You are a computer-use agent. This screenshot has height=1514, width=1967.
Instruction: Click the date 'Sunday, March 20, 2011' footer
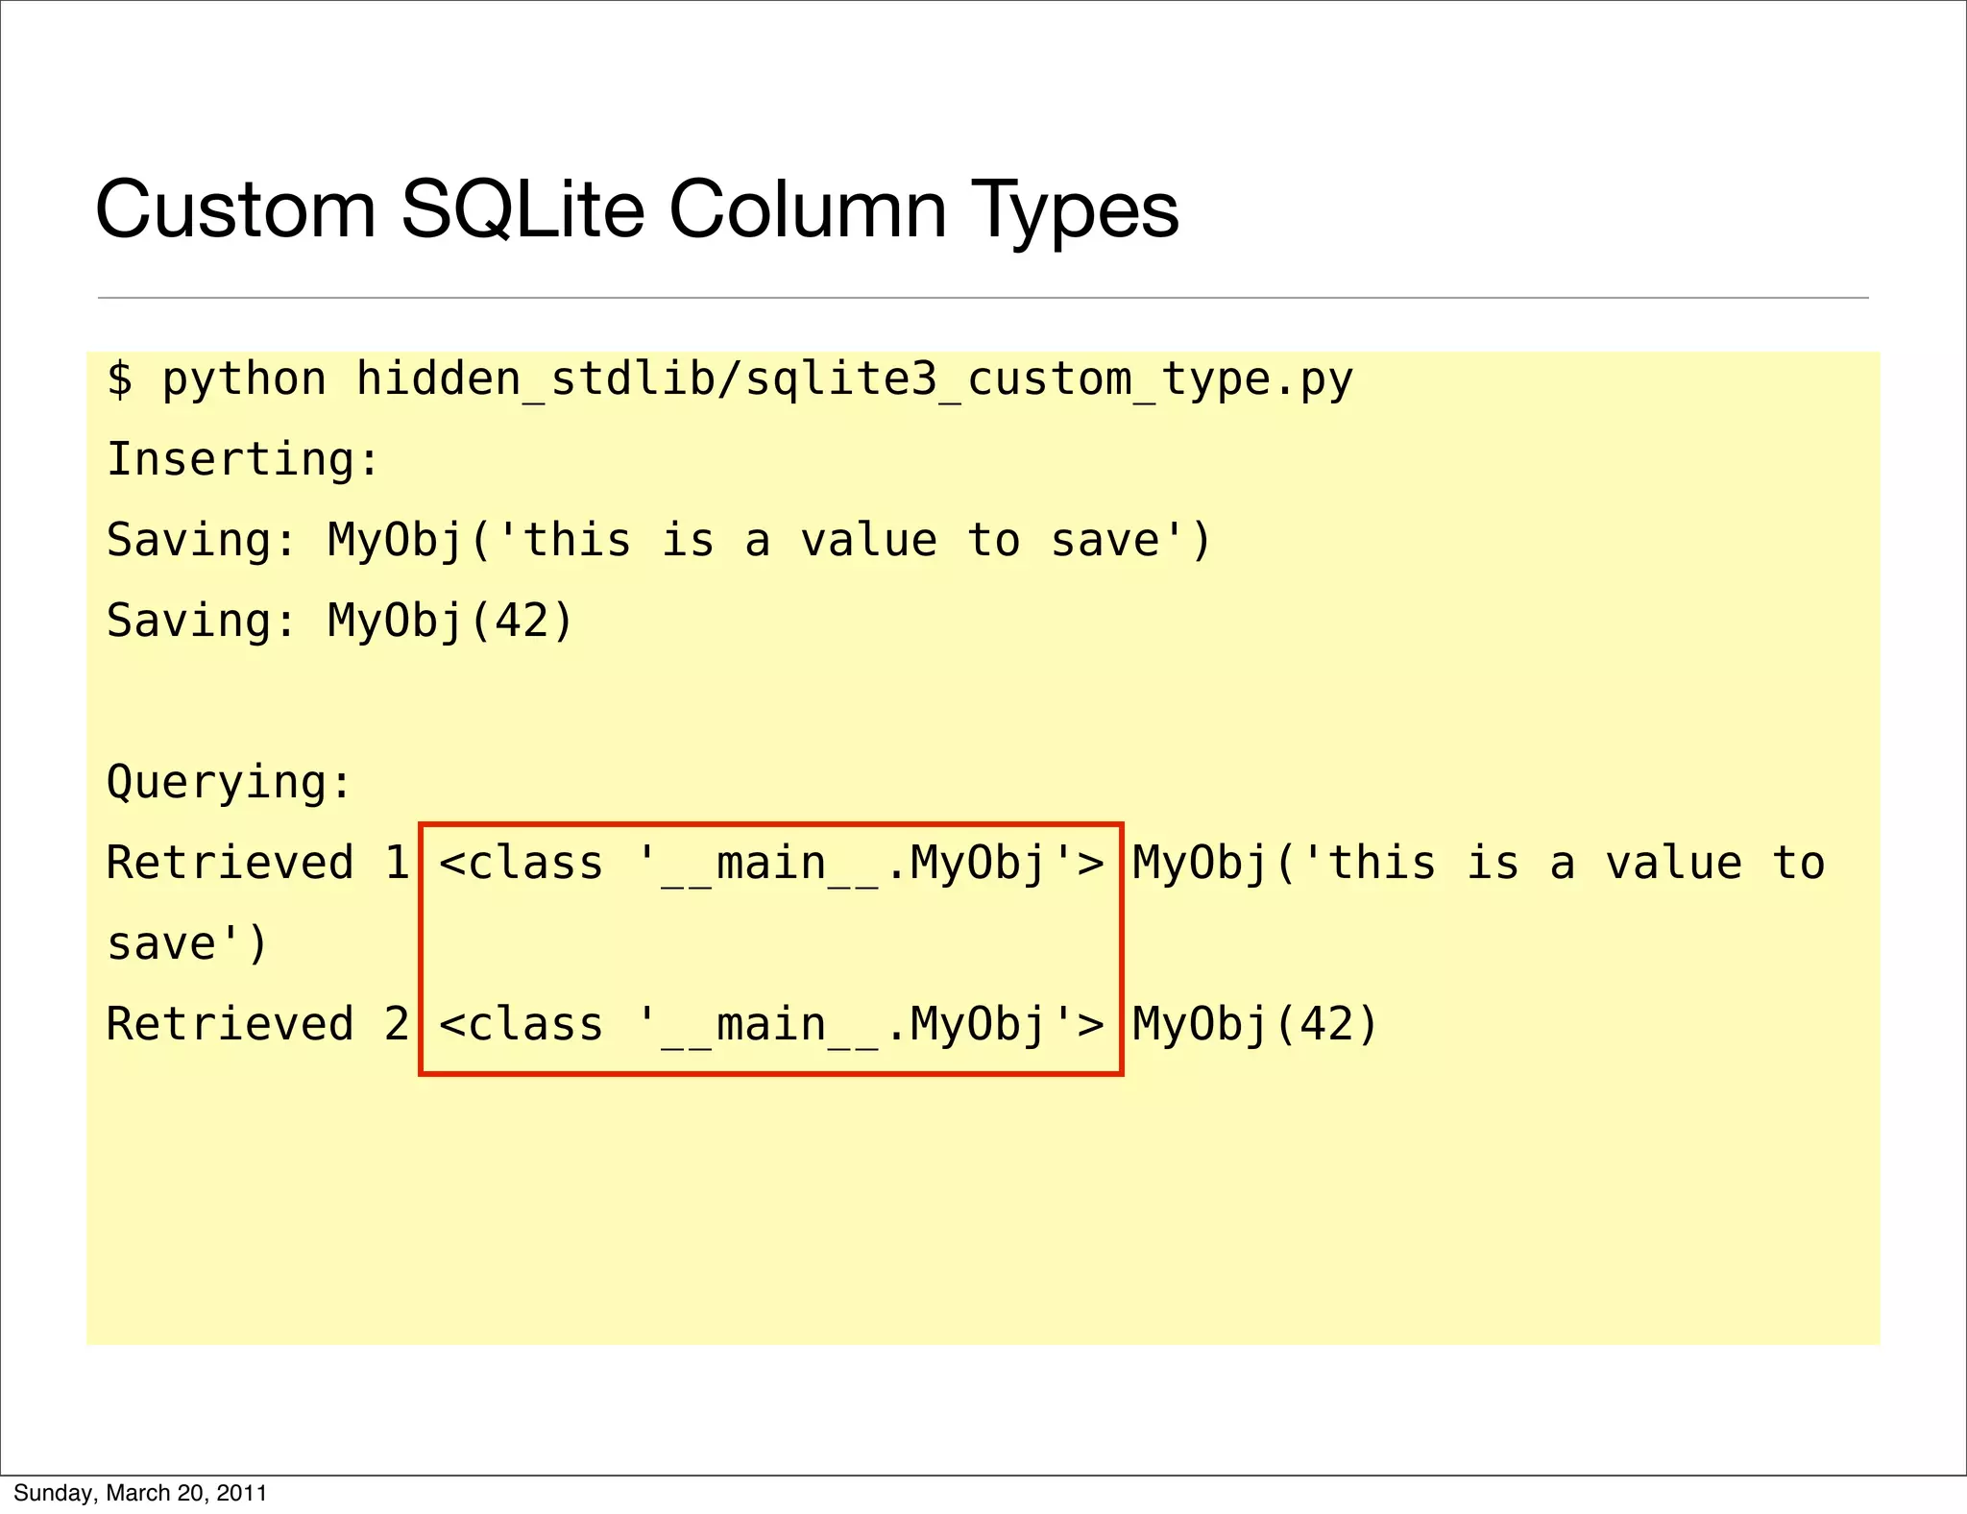140,1493
